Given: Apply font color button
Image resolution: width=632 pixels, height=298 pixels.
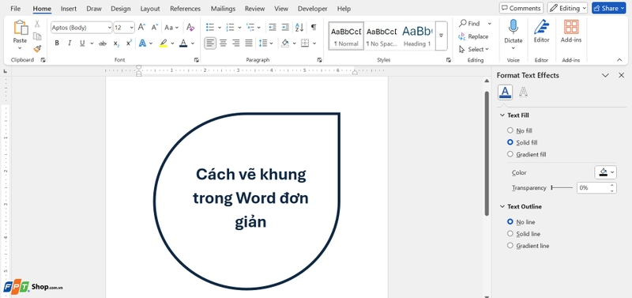Looking at the screenshot, I should point(183,43).
